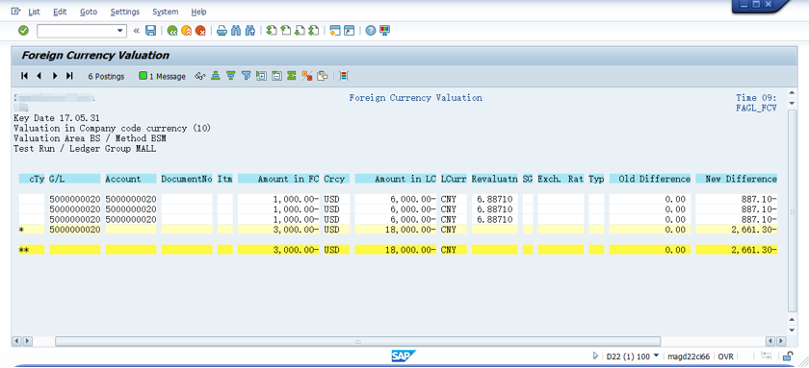Viewport: 809px width, 368px height.
Task: Click the rightmost horizontal scroll-right arrow
Action: [780, 341]
